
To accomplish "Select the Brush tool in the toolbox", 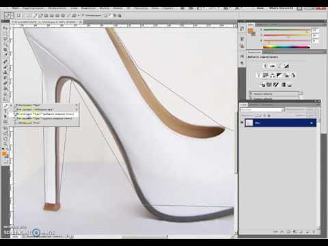I will (x=5, y=67).
